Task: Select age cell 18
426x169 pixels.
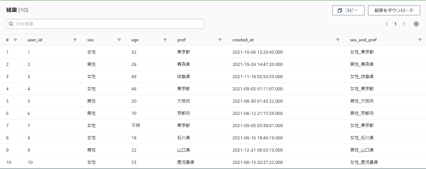Action: pos(134,138)
